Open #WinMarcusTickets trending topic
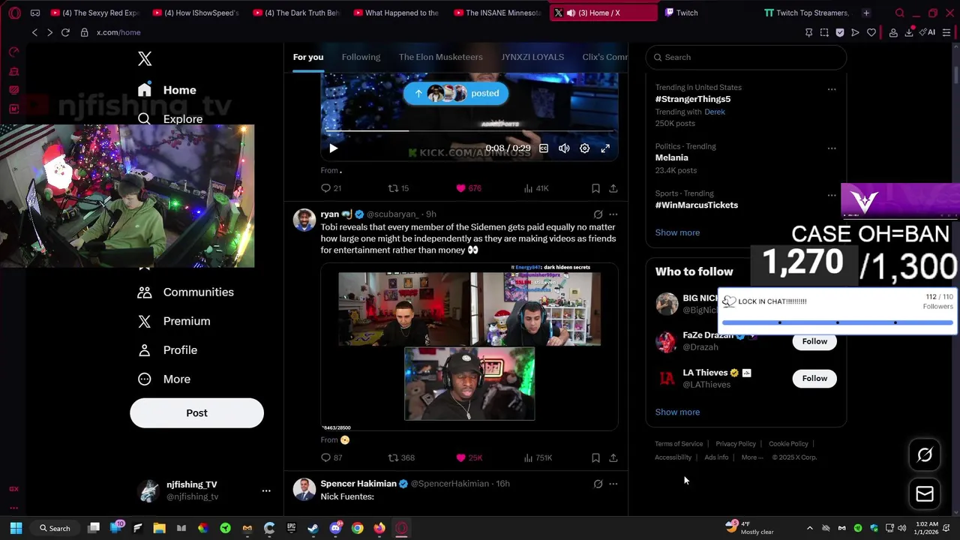The width and height of the screenshot is (960, 540). tap(697, 205)
